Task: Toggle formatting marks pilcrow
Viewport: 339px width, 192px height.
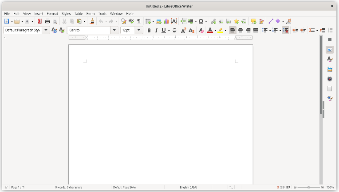Action: [138, 21]
